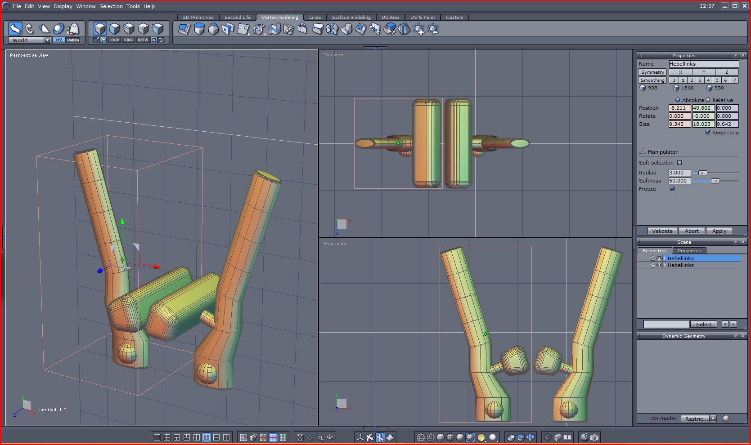
Task: Enable the Soft selection checkbox
Action: point(679,163)
